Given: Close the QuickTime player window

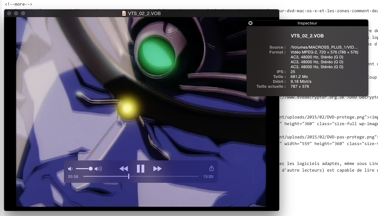Looking at the screenshot, I should coord(9,13).
